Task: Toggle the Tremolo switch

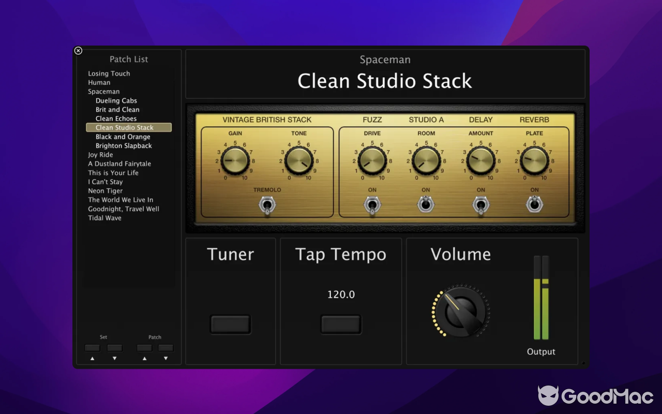Action: tap(267, 205)
